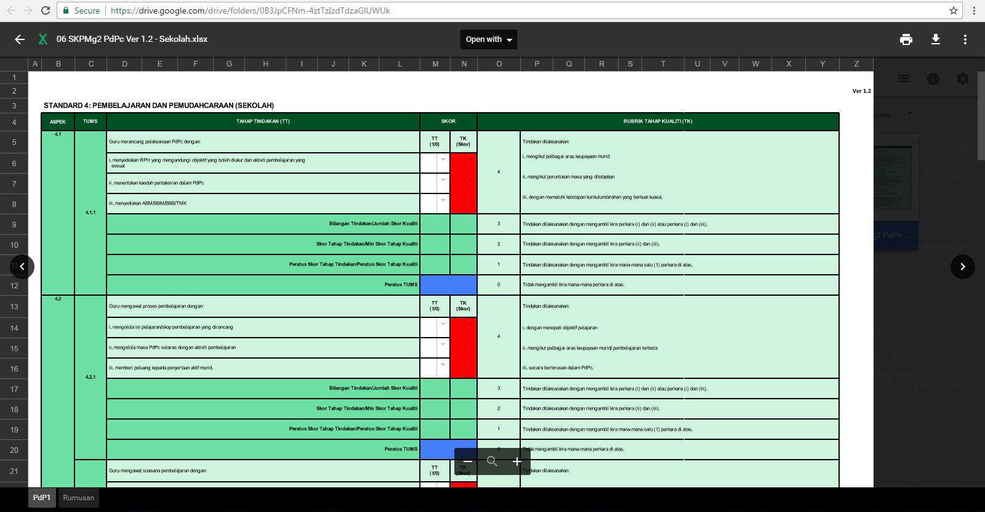
Task: Click the TAHAP TINDAKAN (TT) header cell
Action: (263, 121)
